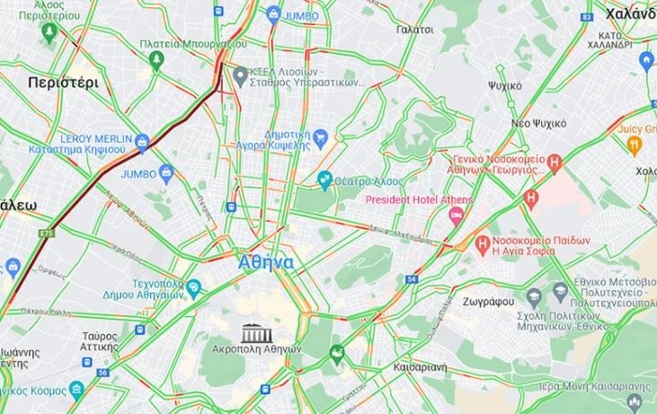Click the Περιστέρι district label
This screenshot has width=657, height=414.
64,83
